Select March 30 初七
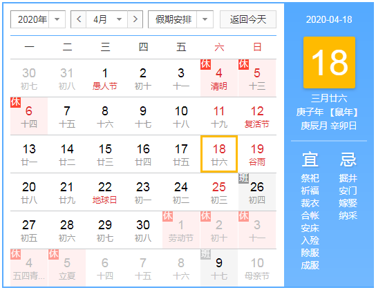The width and height of the screenshot is (376, 290). click(29, 78)
